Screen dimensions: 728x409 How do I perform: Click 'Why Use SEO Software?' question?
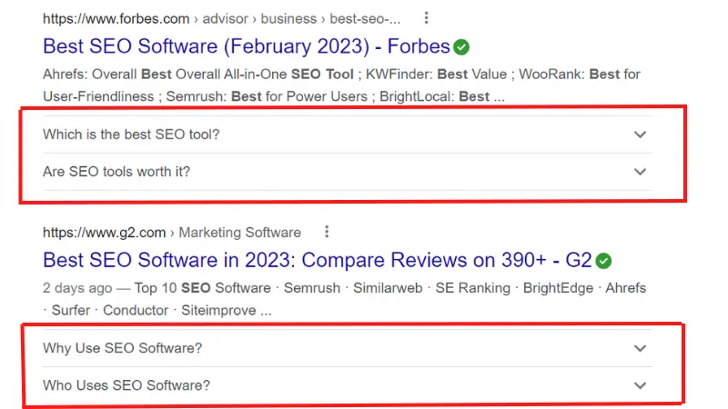[123, 348]
